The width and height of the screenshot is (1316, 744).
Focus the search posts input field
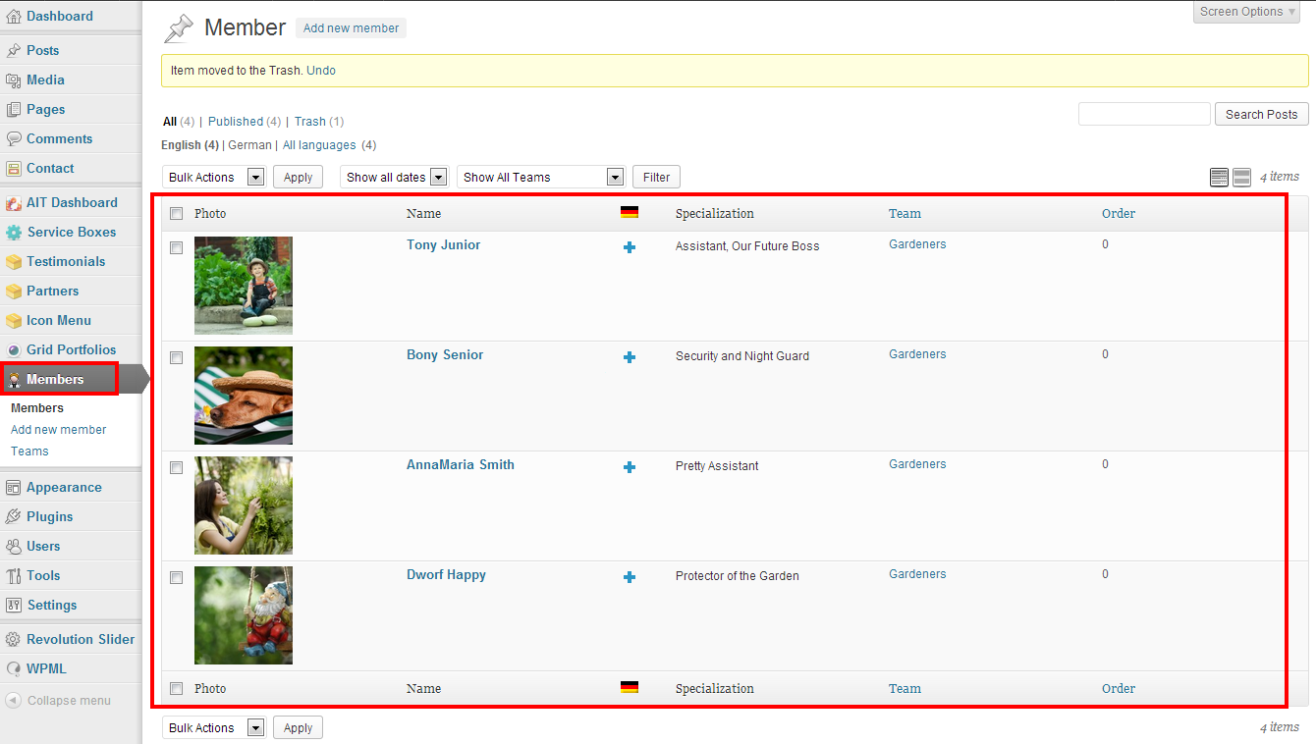pos(1144,114)
